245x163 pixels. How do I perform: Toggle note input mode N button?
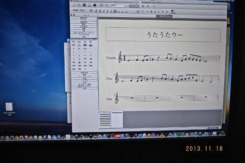click(91, 11)
